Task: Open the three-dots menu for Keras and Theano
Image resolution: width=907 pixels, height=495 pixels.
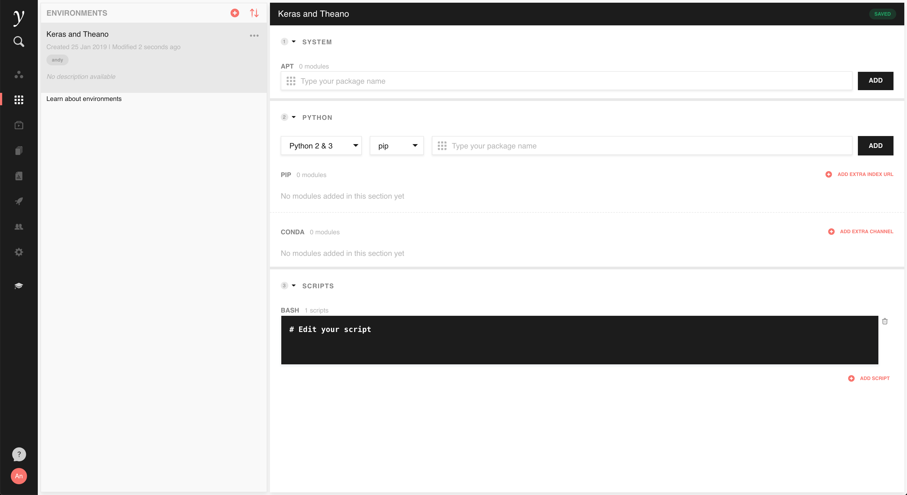Action: pos(254,36)
